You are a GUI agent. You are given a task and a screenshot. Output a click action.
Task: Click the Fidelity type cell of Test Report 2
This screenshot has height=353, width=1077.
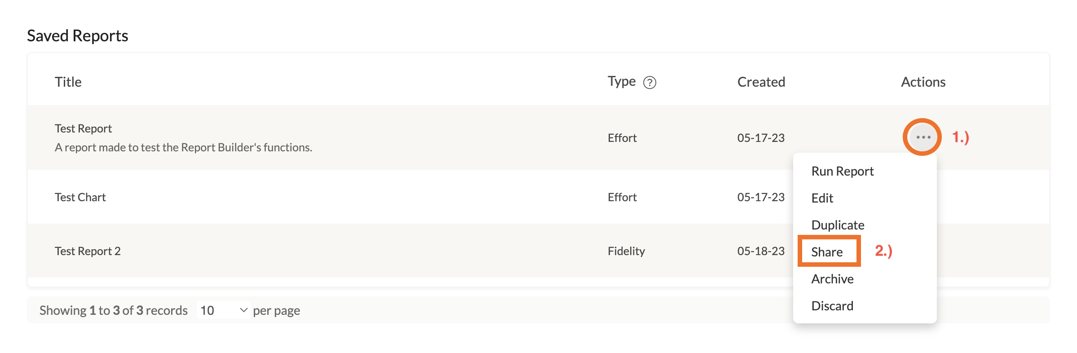pos(626,251)
